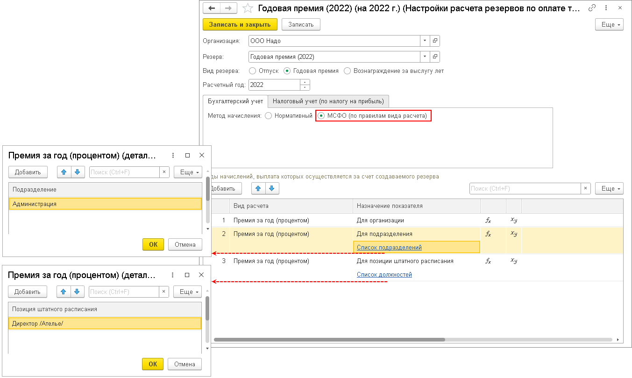Open the three-dot menu in the main window title bar
The height and width of the screenshot is (378, 632).
(x=606, y=8)
